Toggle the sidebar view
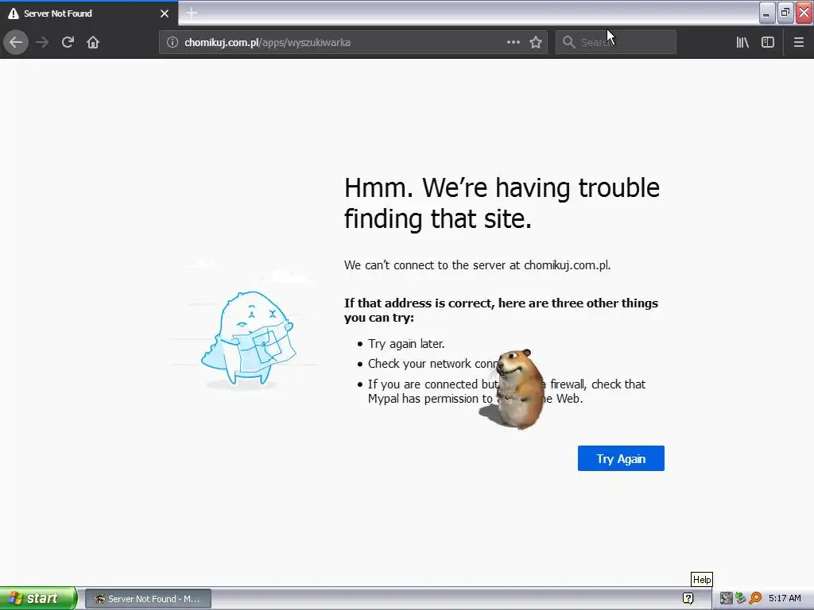 coord(768,42)
